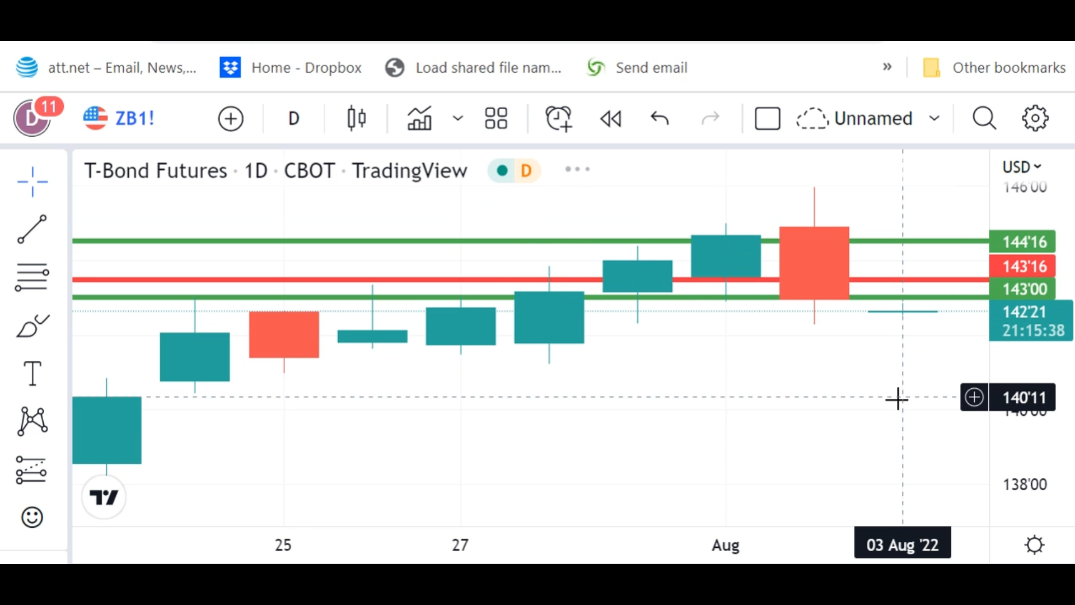Open att.net Email bookmark

coord(106,67)
